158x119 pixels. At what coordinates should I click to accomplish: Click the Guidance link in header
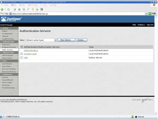point(141,25)
